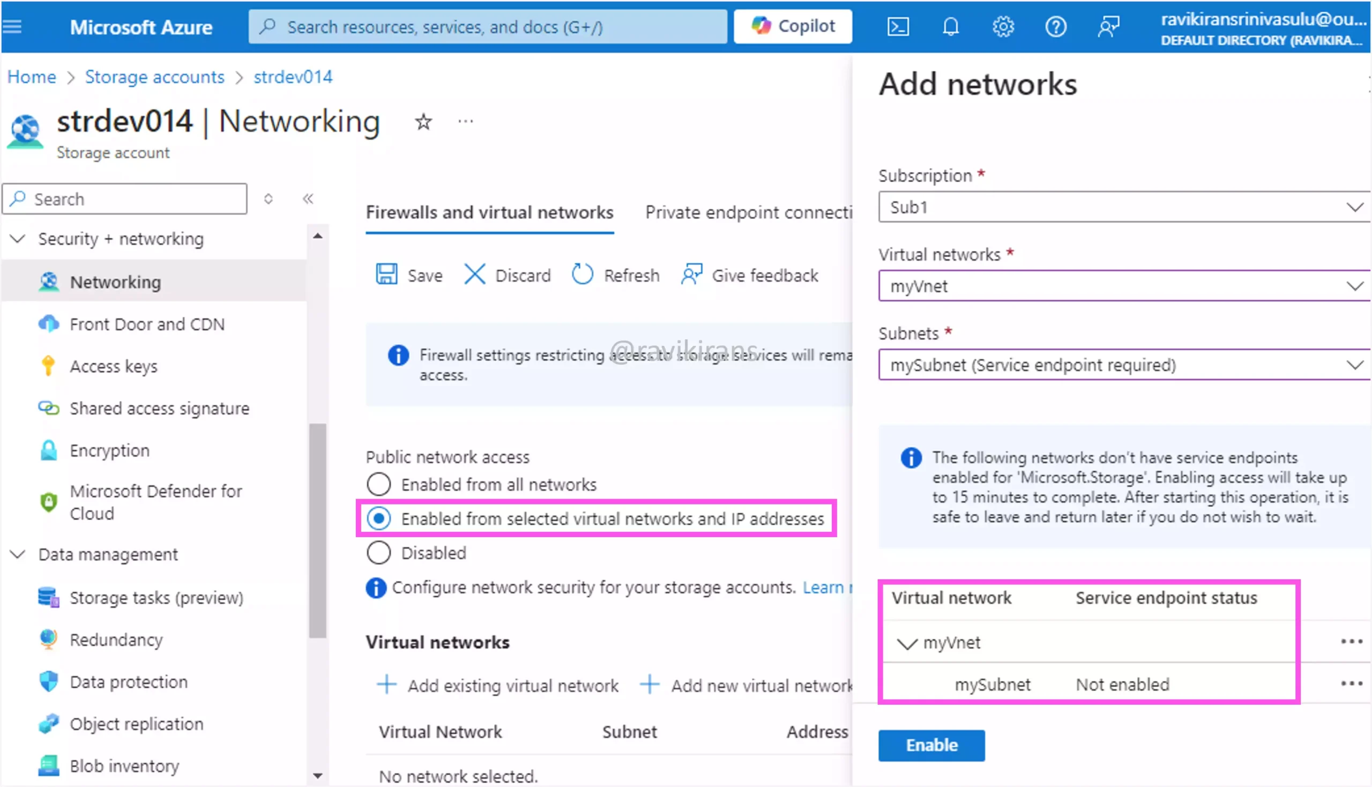Pin strdev014 as favorite with the star
This screenshot has width=1372, height=787.
(423, 122)
